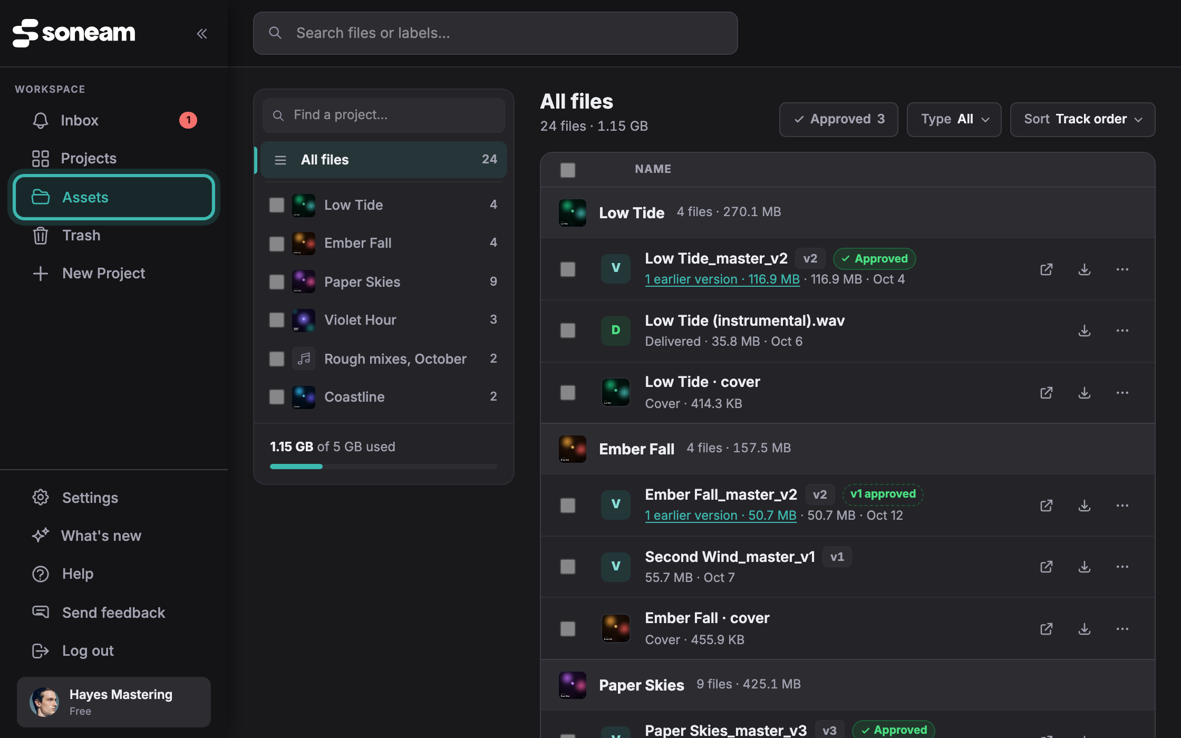1181x738 pixels.
Task: Open more options for Low Tide_master_v2
Action: tap(1122, 269)
